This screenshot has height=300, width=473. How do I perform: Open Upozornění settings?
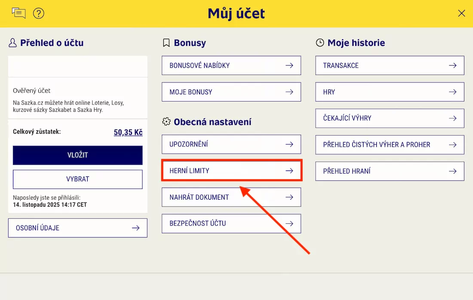click(x=231, y=144)
